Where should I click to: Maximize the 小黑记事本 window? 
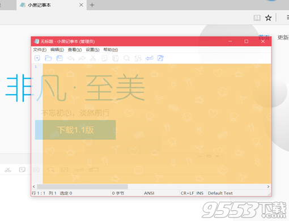pos(246,41)
